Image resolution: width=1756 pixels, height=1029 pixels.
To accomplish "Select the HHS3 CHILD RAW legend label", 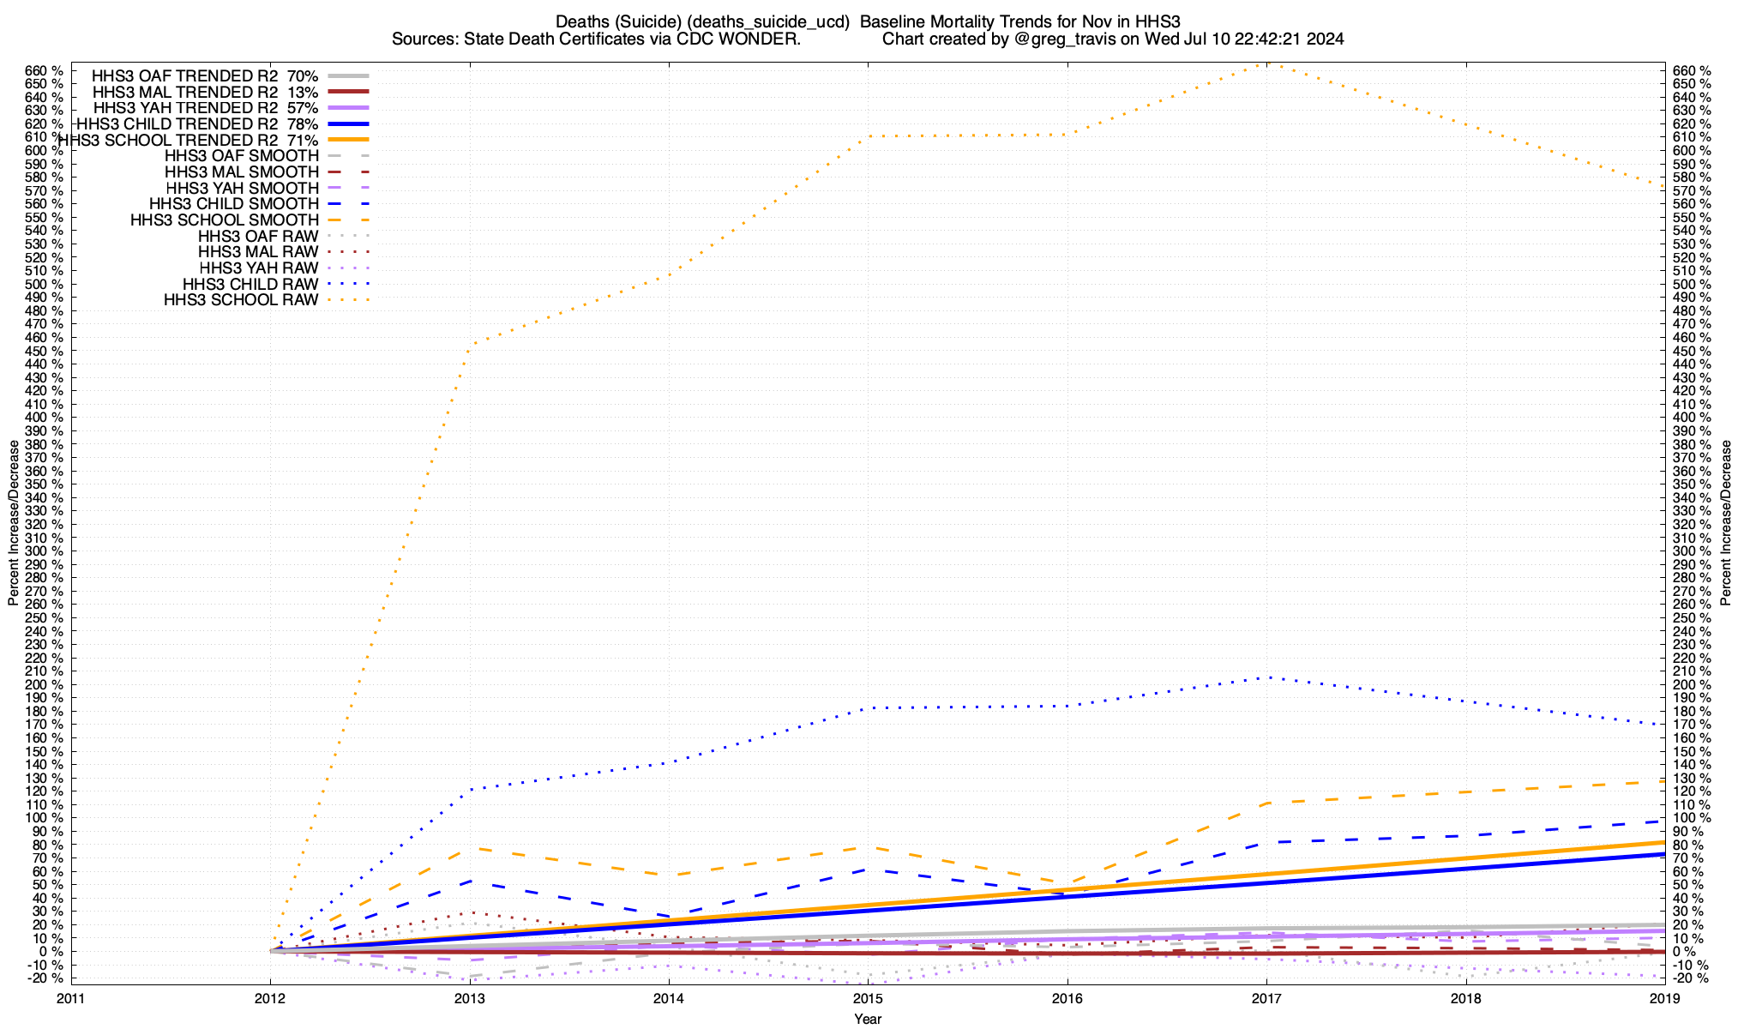I will (x=250, y=284).
